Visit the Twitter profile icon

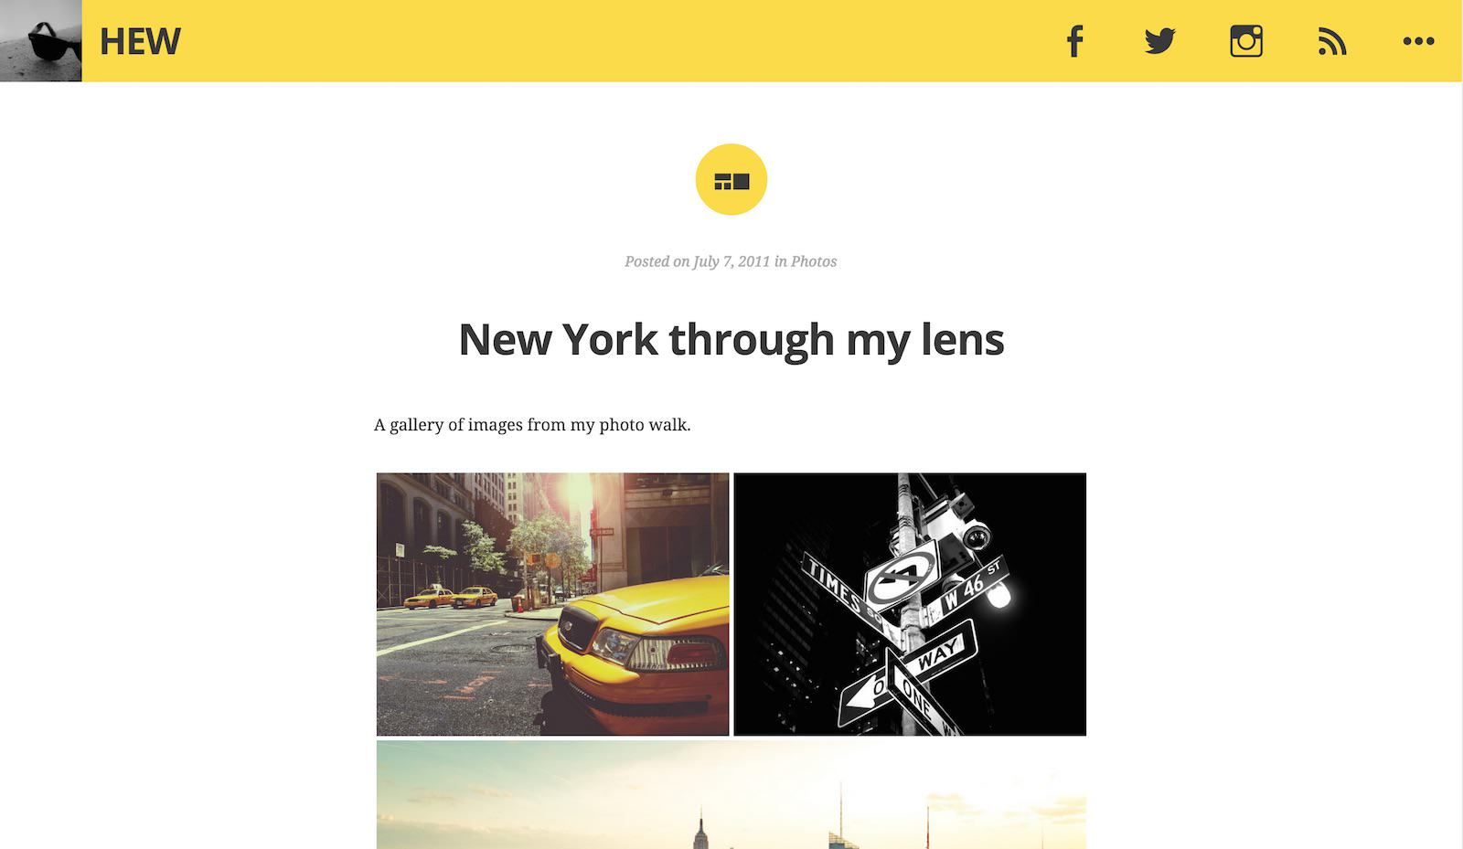[x=1160, y=41]
